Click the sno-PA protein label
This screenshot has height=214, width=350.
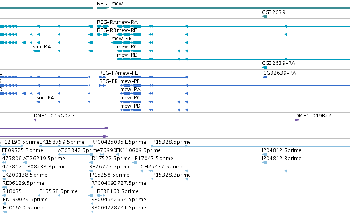pyautogui.click(x=46, y=98)
